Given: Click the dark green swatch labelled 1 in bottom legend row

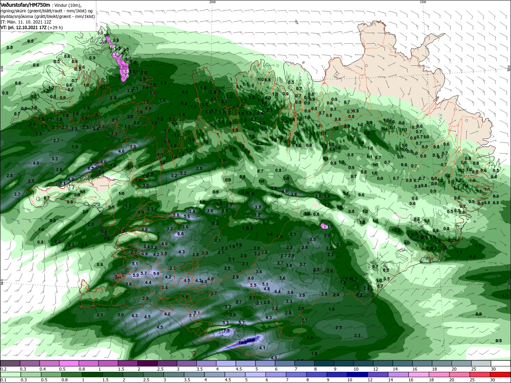Looking at the screenshot, I should click(92, 375).
